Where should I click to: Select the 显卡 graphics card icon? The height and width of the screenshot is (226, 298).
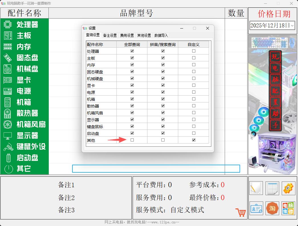click(x=9, y=80)
